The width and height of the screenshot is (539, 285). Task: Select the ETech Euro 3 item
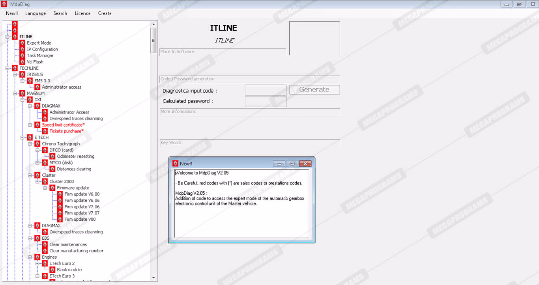click(x=62, y=276)
